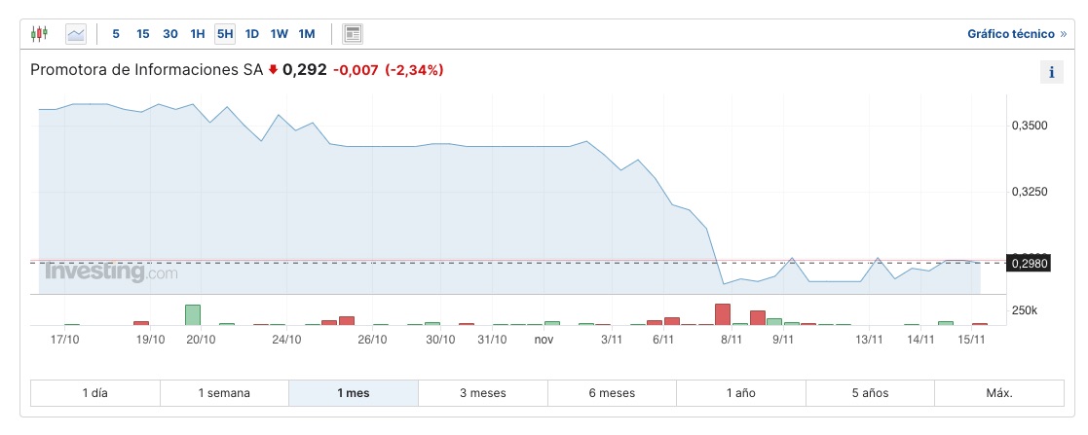
Task: Open the news overlay icon in toolbar
Action: click(x=353, y=34)
